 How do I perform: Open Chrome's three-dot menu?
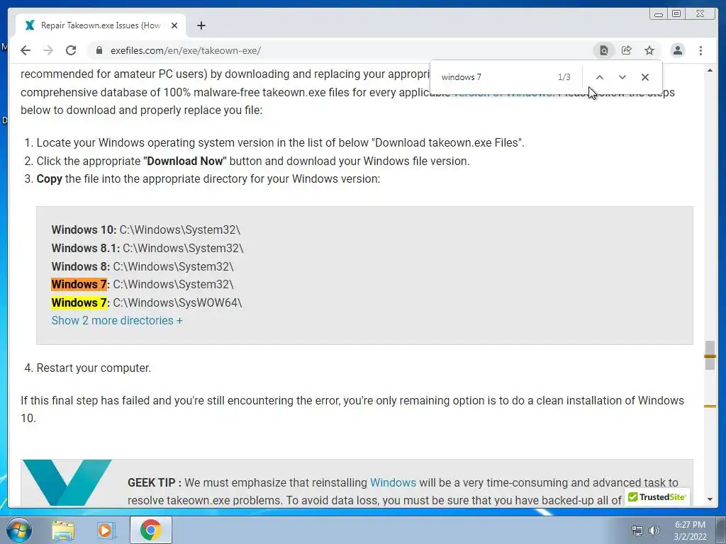coord(701,50)
